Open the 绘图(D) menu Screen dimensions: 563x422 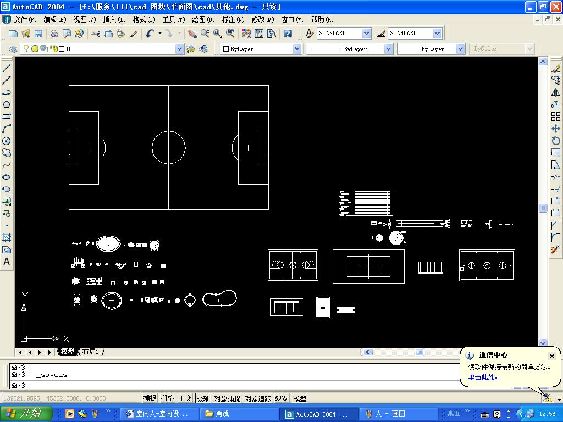203,20
